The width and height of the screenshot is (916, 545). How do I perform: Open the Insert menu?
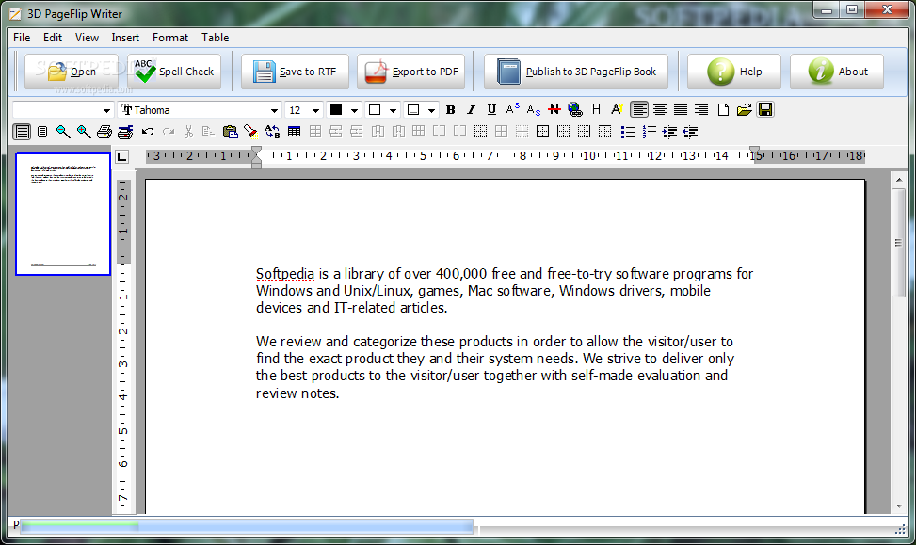[125, 38]
